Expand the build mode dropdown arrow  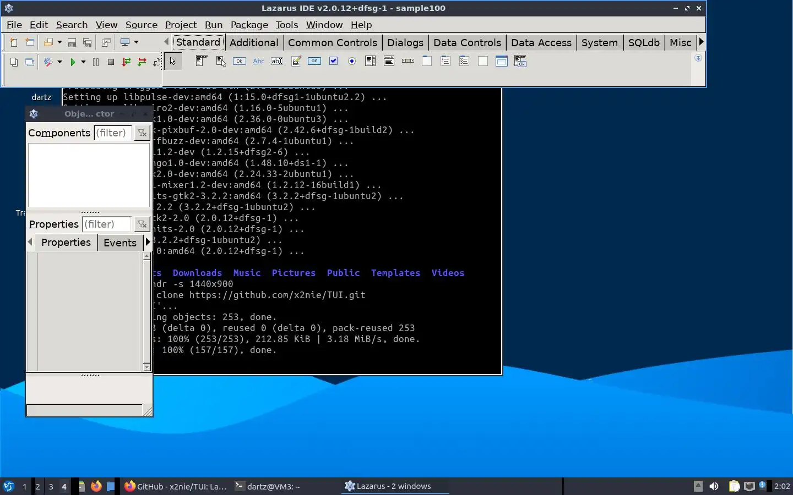click(x=59, y=62)
